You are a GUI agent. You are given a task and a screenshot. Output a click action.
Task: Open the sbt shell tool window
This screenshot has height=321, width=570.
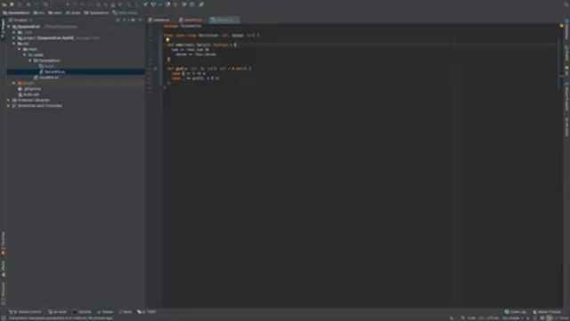pyautogui.click(x=58, y=312)
